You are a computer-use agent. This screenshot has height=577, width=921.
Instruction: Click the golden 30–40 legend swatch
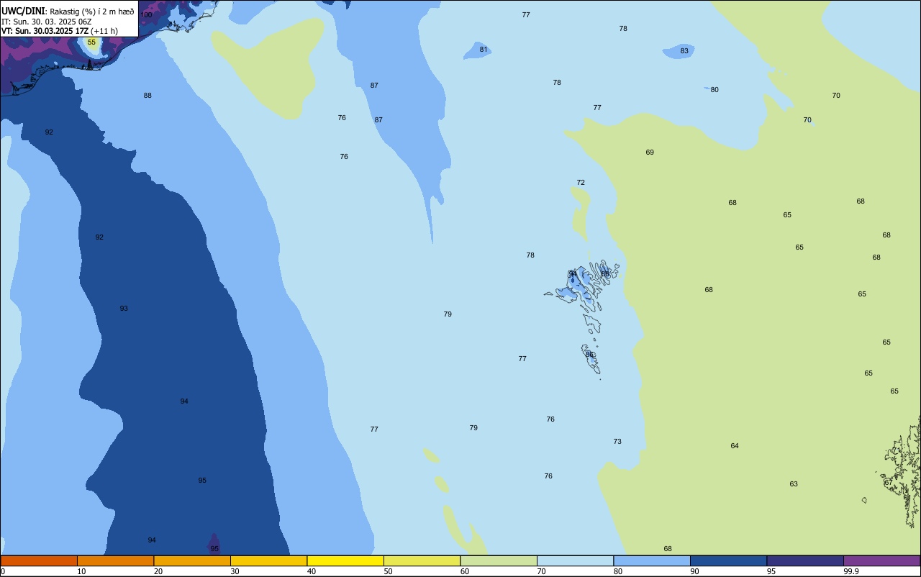pos(269,560)
